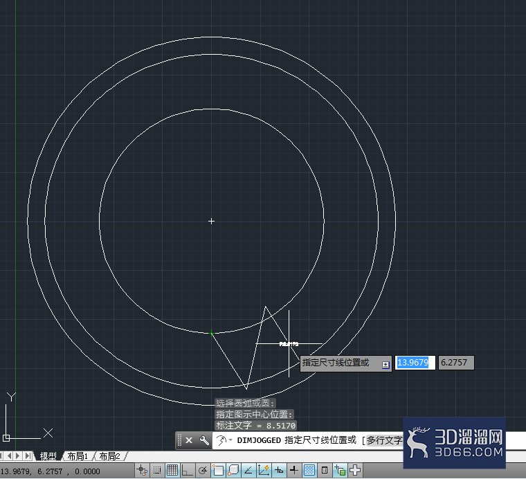Switch to the 布局1 tab
The image size is (526, 479).
coord(78,456)
